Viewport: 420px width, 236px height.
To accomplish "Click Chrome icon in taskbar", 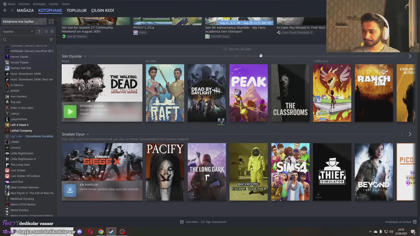I will click(x=101, y=232).
